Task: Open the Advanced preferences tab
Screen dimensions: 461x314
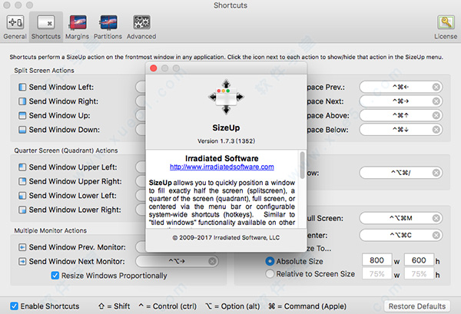Action: pos(141,28)
